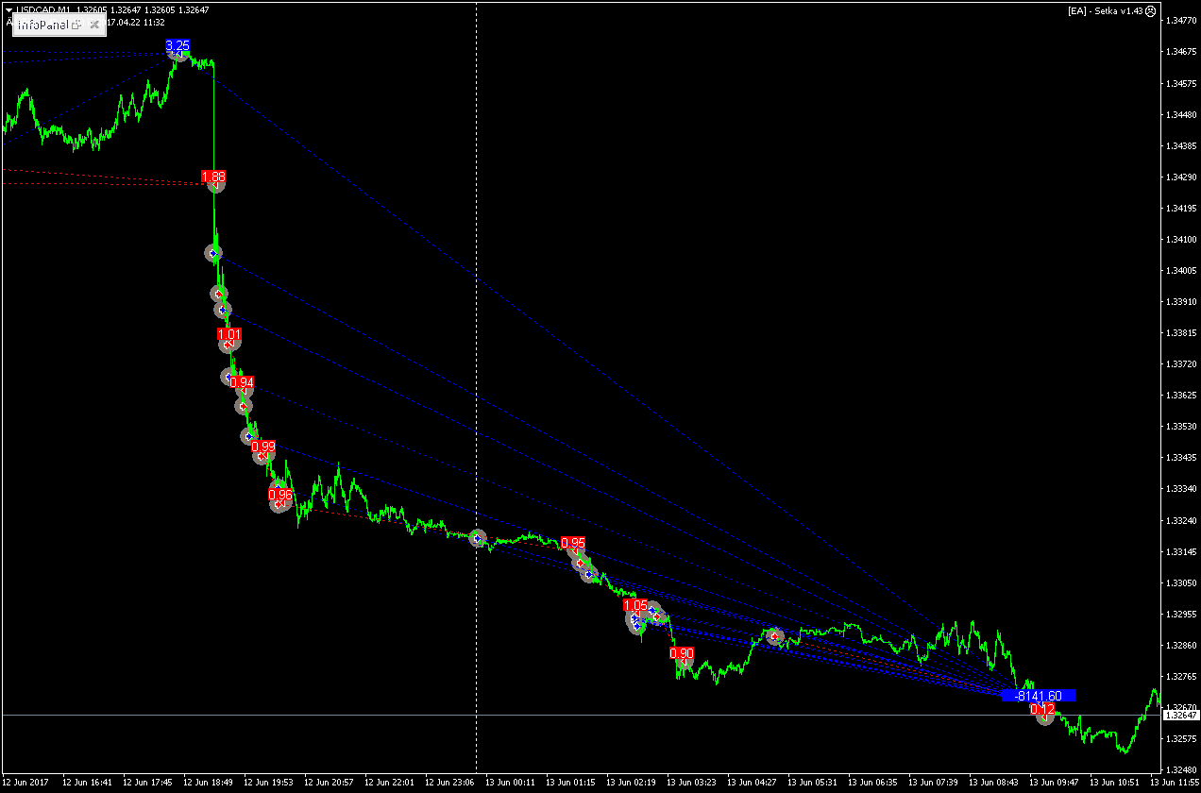Click the 1.34770 price scale value
1201x793 pixels.
(x=1180, y=20)
